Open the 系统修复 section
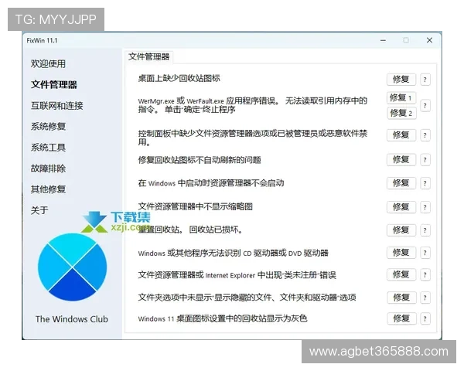 (48, 127)
